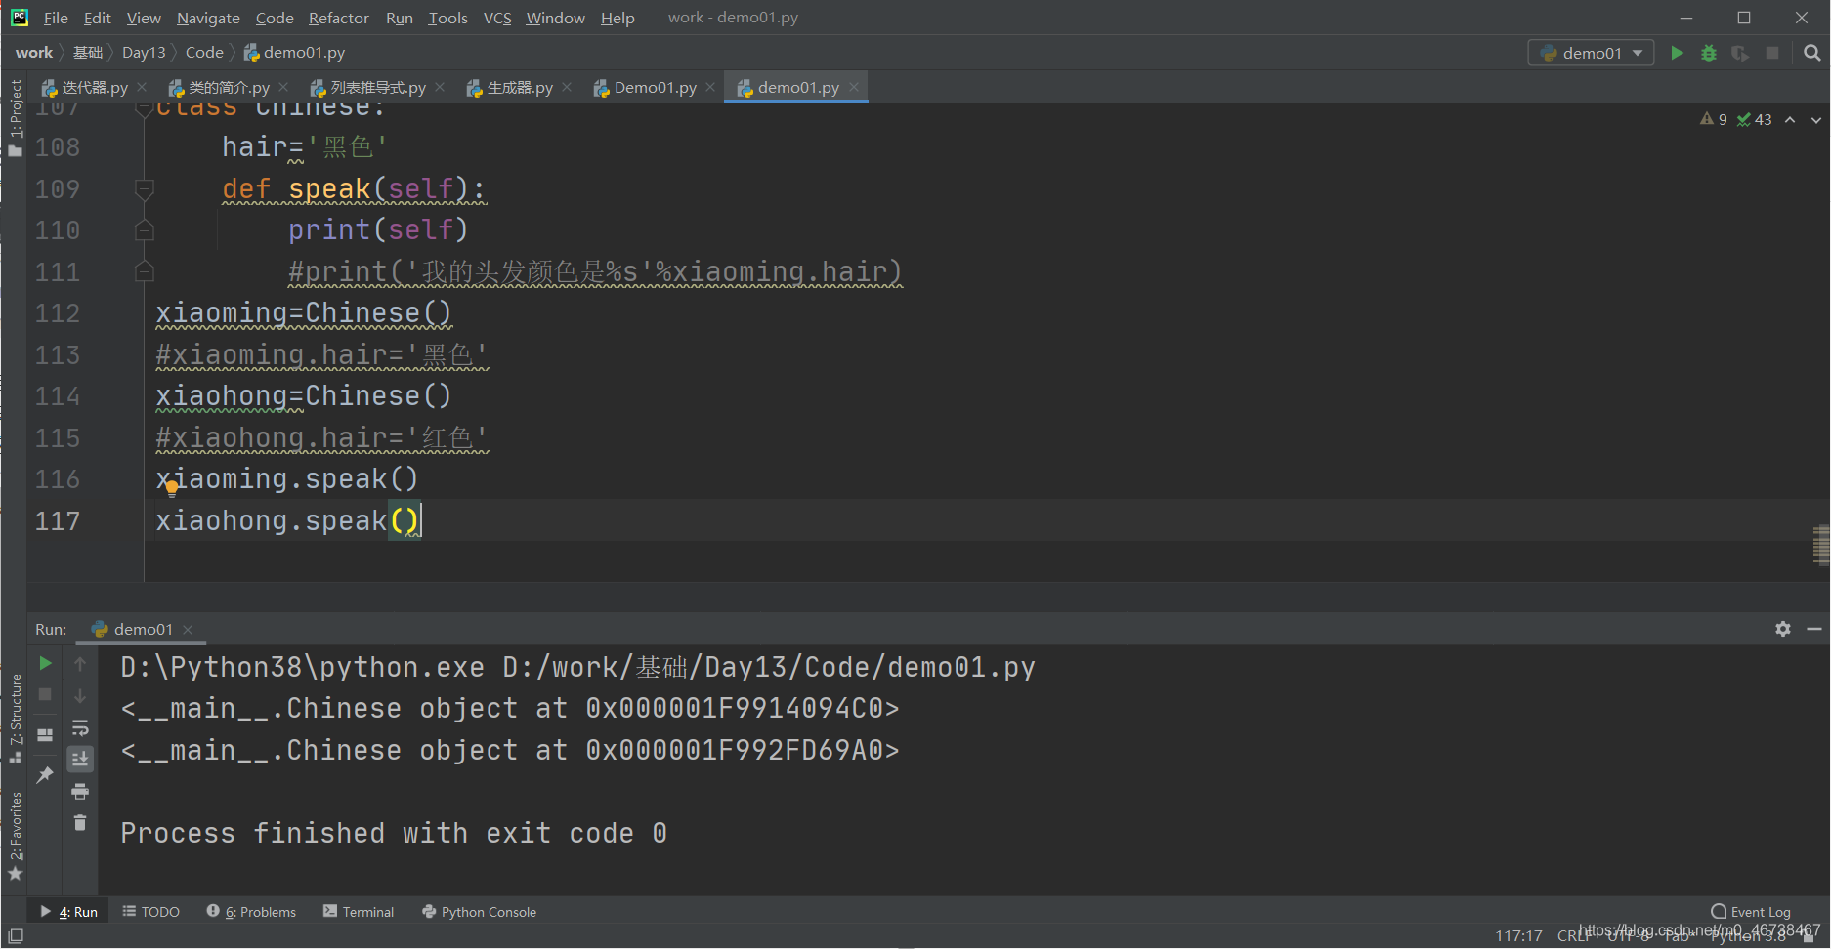Clear all Run console output
Viewport: 1831px width, 949px height.
tap(80, 823)
